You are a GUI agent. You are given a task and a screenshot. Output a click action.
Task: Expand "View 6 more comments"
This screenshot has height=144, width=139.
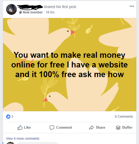[x=23, y=138]
